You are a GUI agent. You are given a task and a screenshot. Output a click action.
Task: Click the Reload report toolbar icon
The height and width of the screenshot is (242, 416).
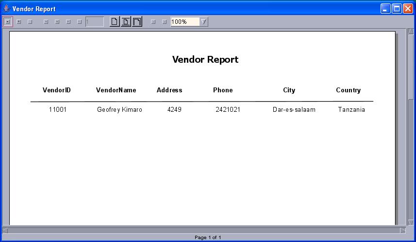(30, 22)
